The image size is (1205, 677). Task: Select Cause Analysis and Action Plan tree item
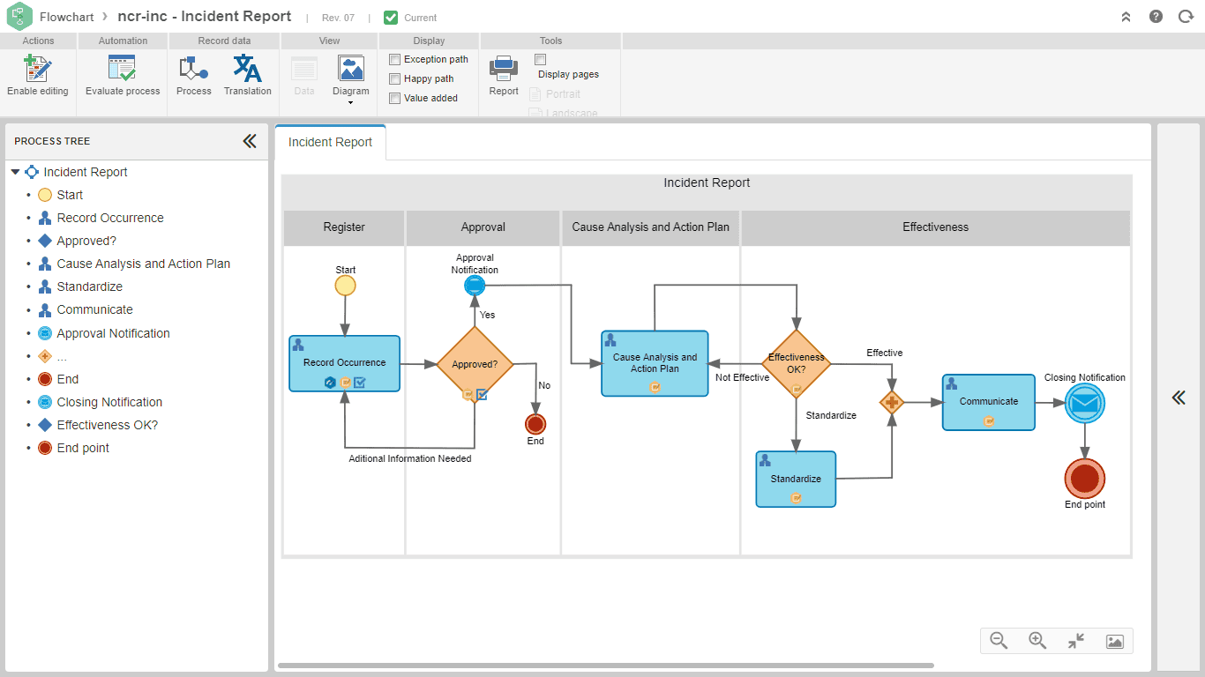[x=143, y=264]
